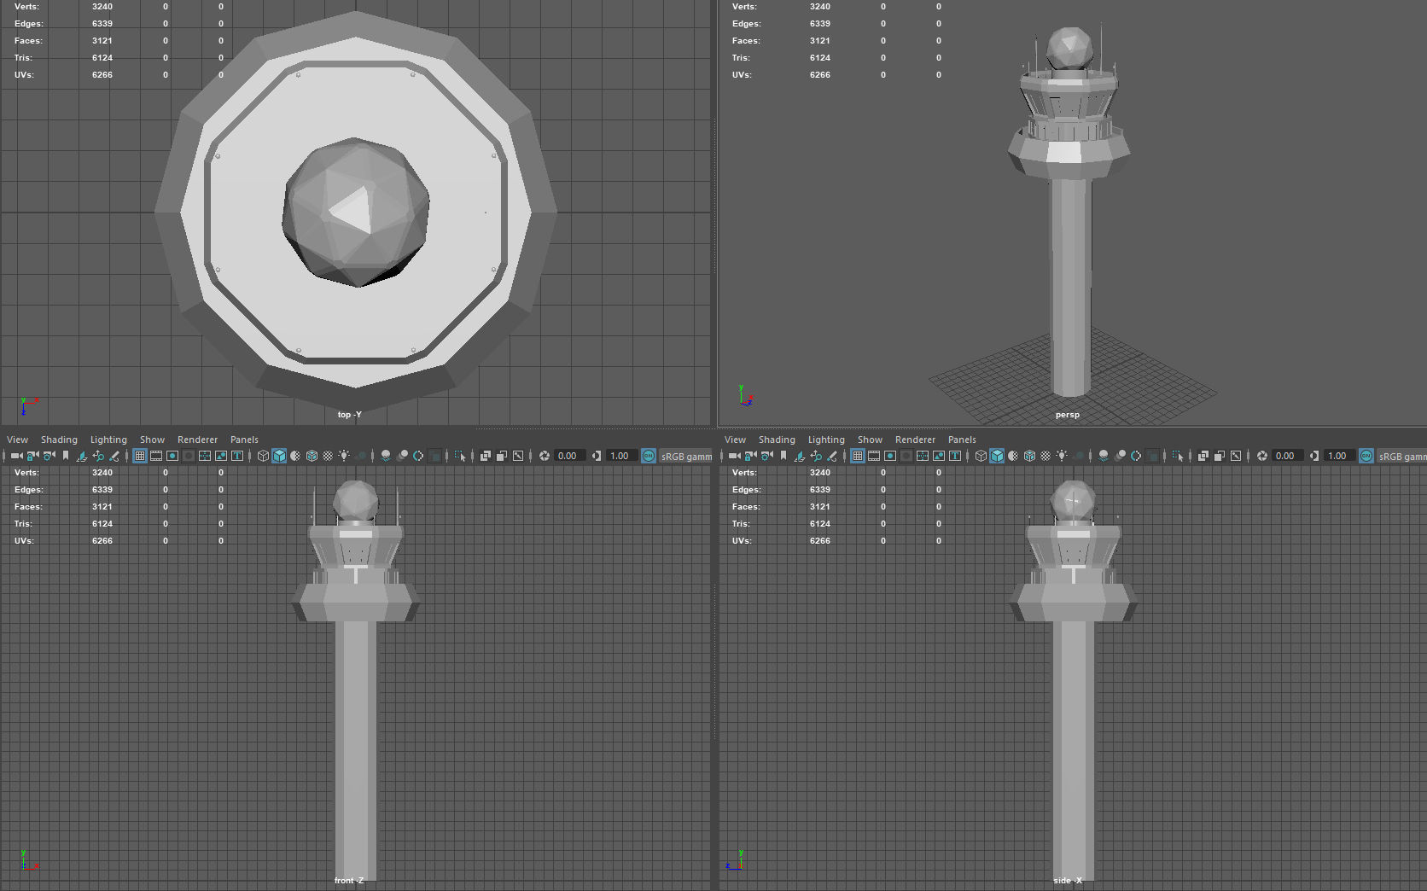Open Panels menu of side view panel

[962, 440]
